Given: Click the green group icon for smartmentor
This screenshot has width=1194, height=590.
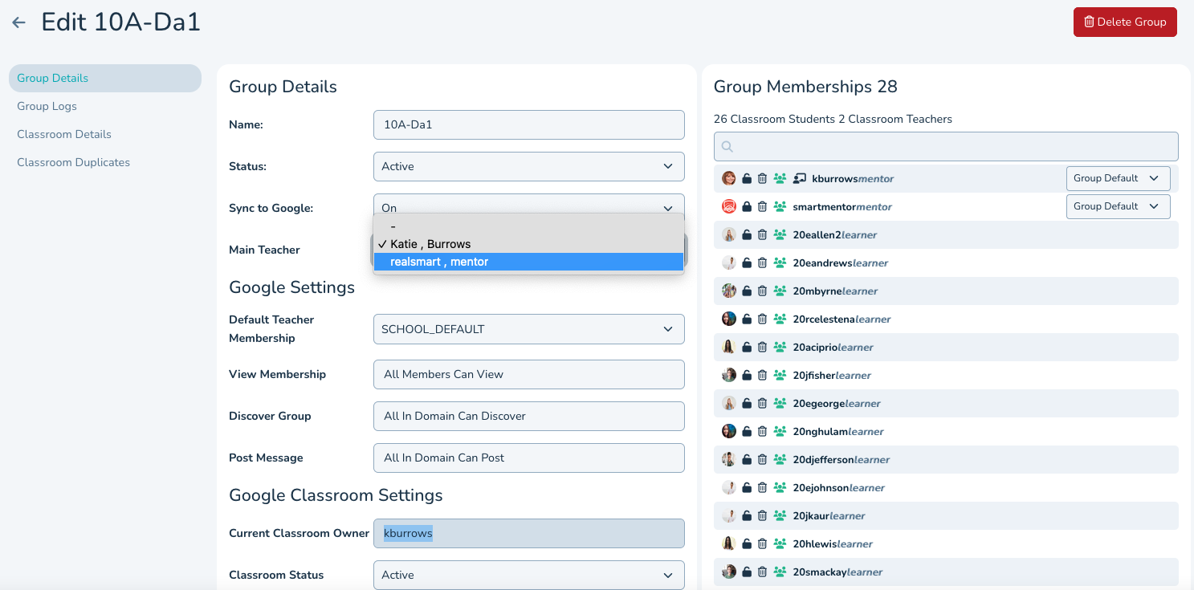Looking at the screenshot, I should [x=779, y=206].
